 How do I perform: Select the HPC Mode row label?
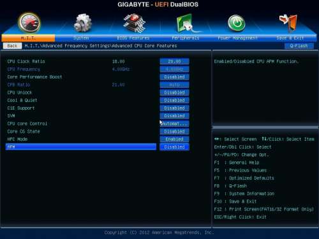coord(17,139)
